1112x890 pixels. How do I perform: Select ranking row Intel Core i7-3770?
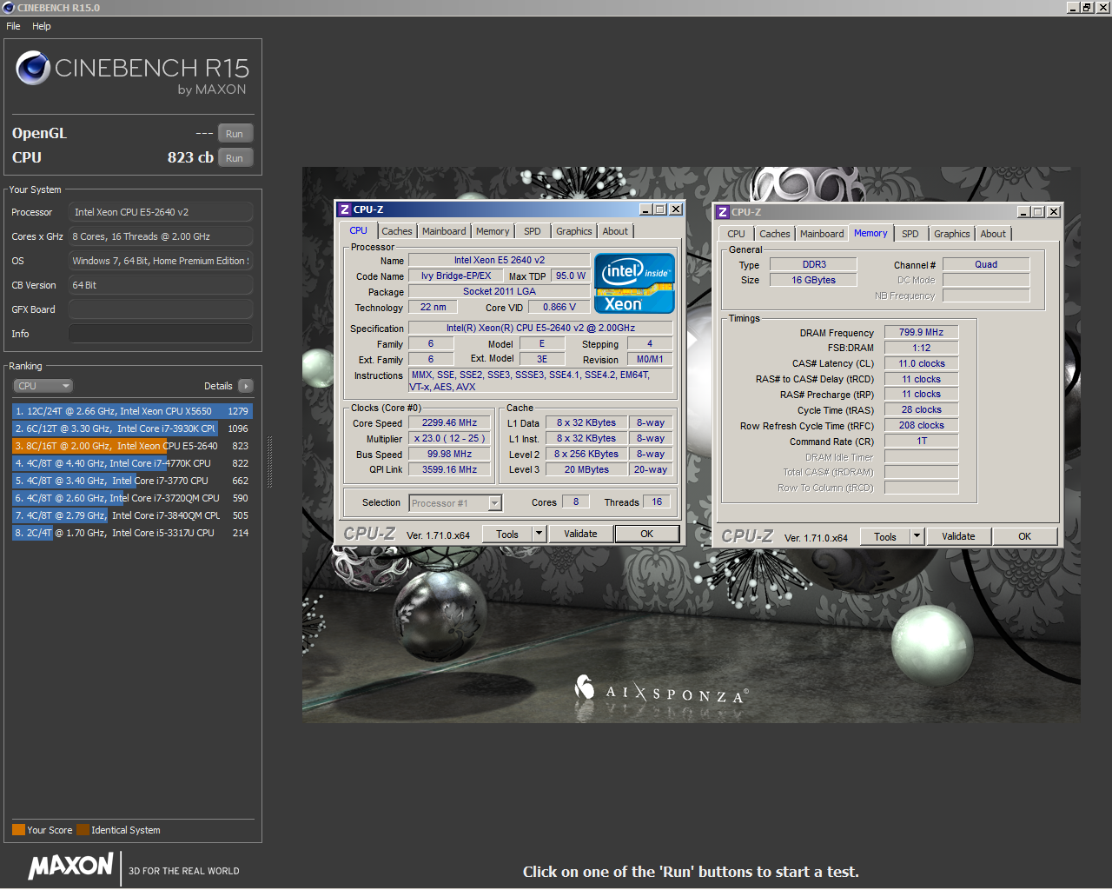132,481
